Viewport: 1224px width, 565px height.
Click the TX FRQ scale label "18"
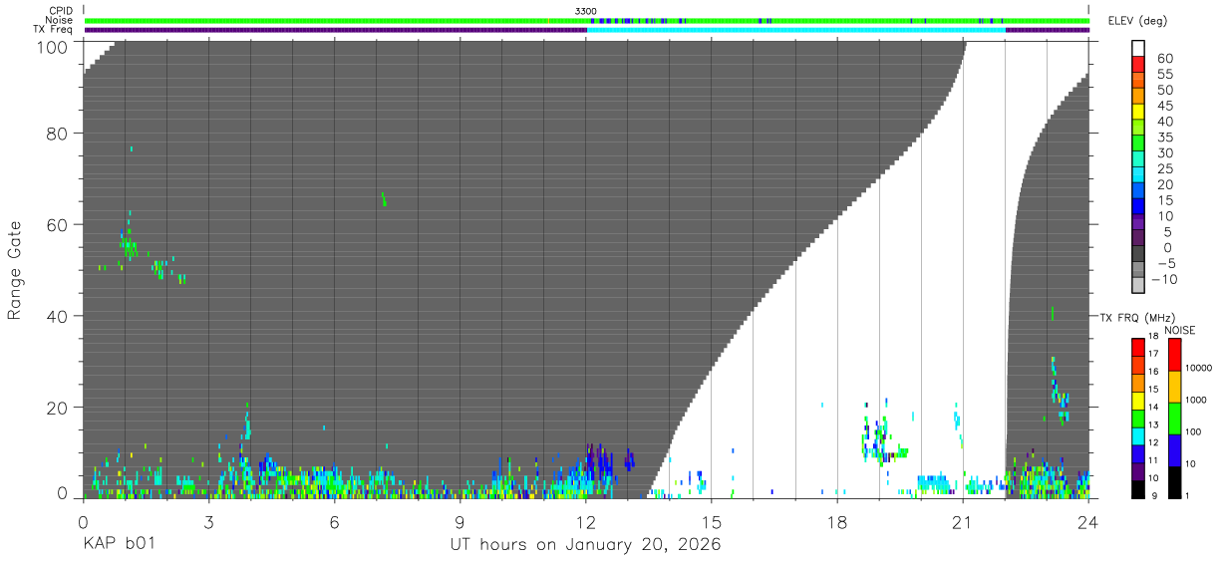pos(1151,338)
